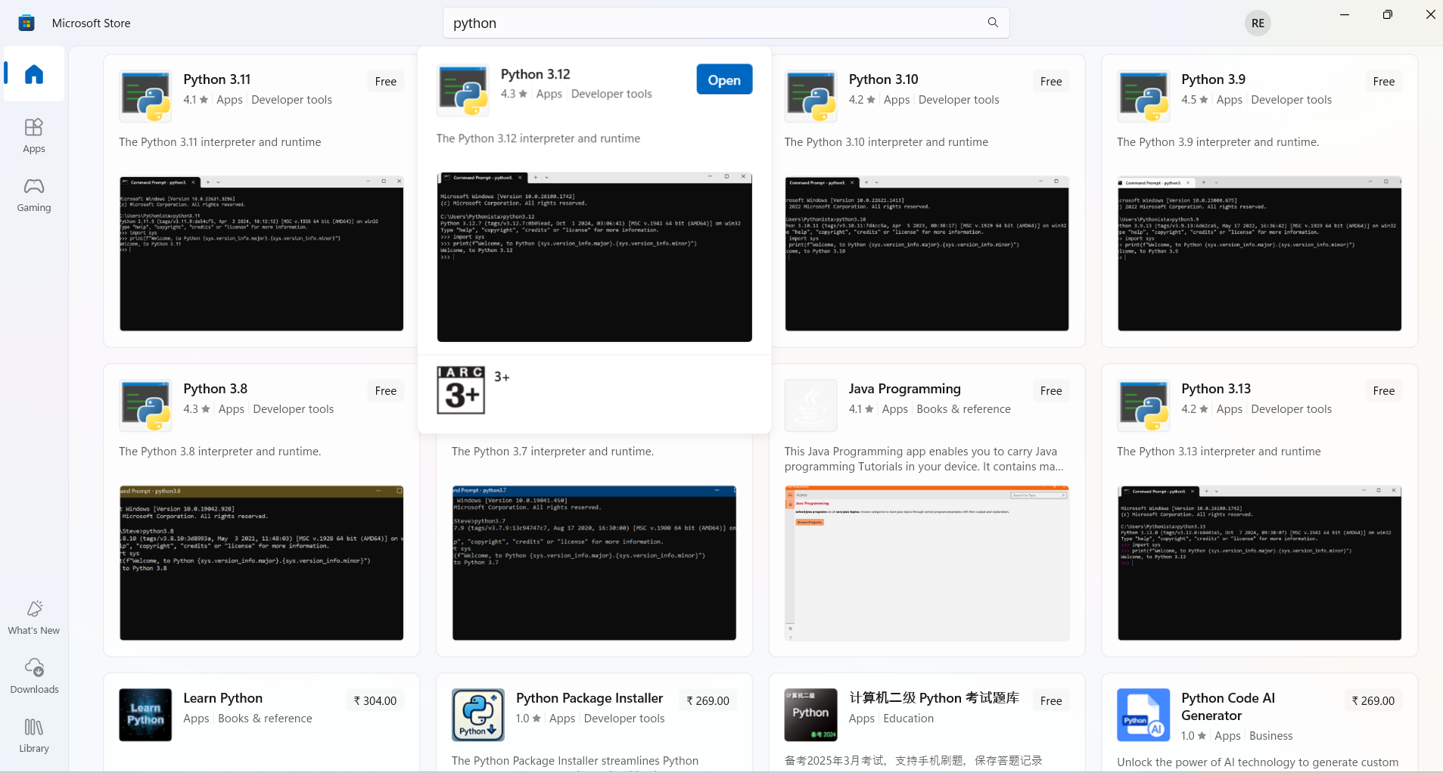View the Python 3.10 screenshot thumbnail

(x=927, y=253)
